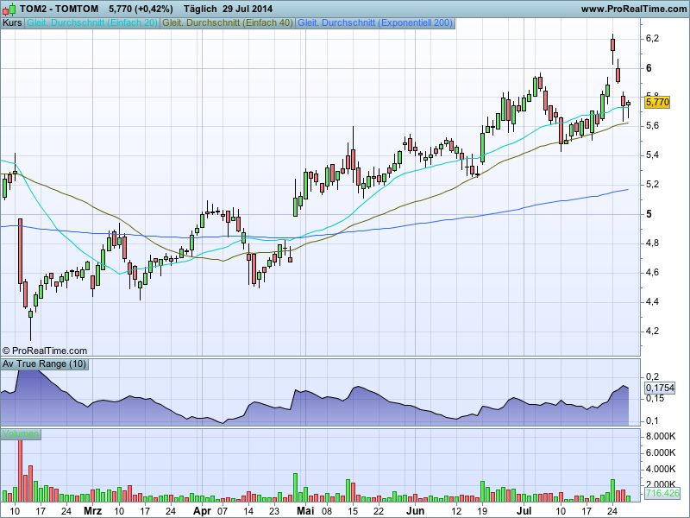Screen dimensions: 690x518
Task: Click the Kurs label
Action: [x=13, y=23]
